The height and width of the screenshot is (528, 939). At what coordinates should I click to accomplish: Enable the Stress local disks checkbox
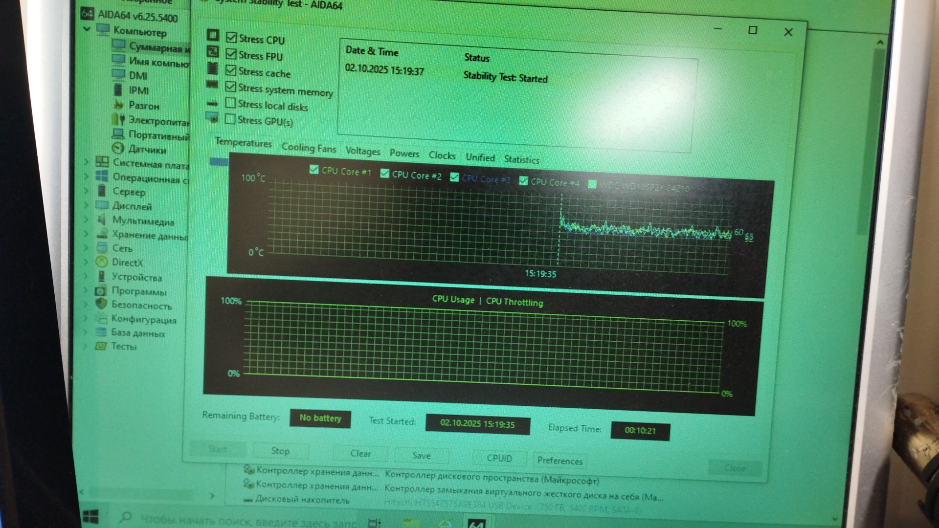point(230,103)
